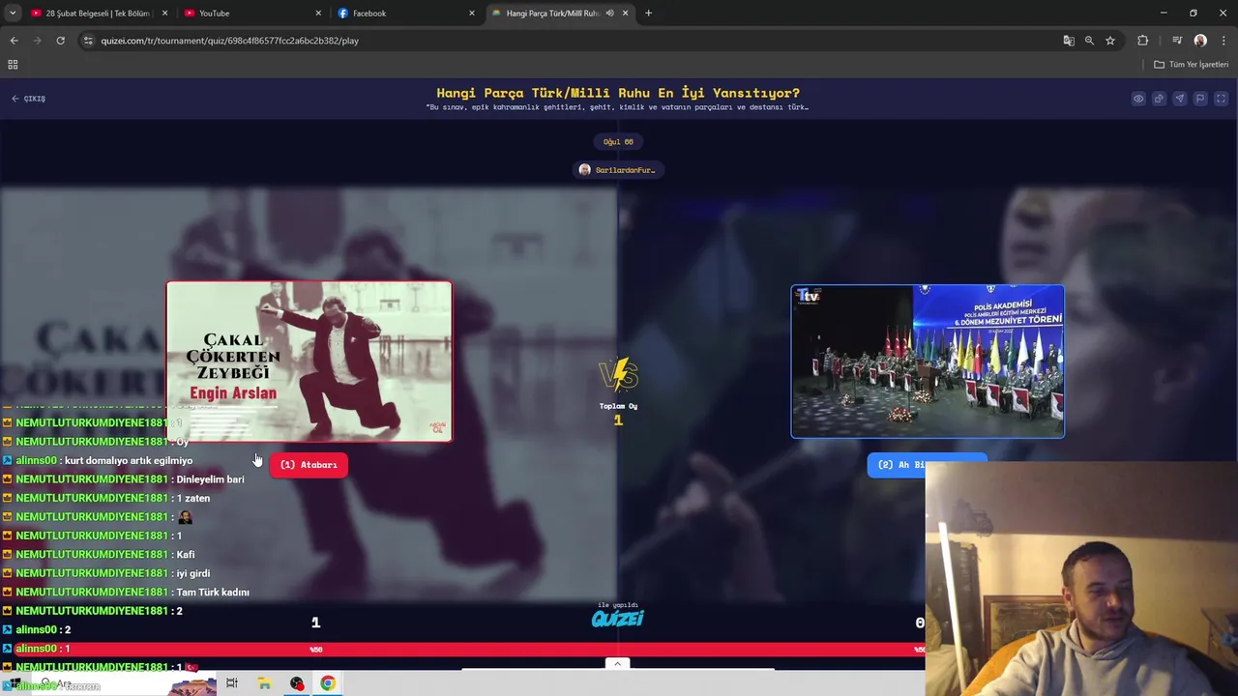Click the chat message 'Kafi'
Image resolution: width=1238 pixels, height=696 pixels.
(186, 555)
